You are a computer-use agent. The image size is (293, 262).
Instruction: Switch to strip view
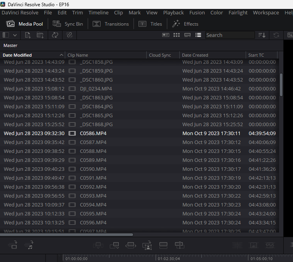pyautogui.click(x=187, y=35)
